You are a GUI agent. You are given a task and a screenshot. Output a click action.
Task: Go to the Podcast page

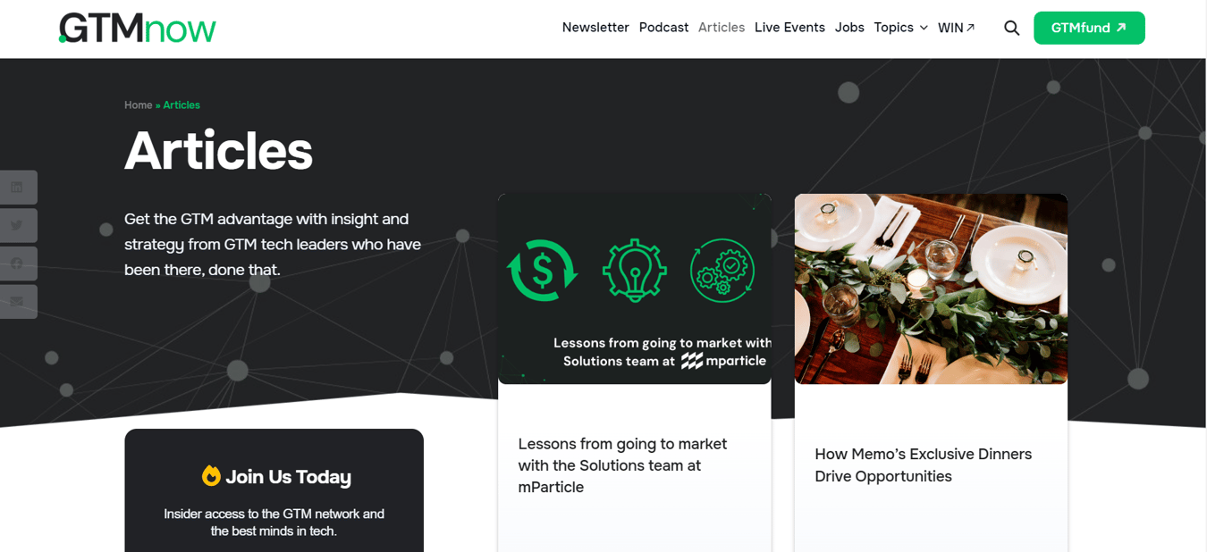click(663, 28)
